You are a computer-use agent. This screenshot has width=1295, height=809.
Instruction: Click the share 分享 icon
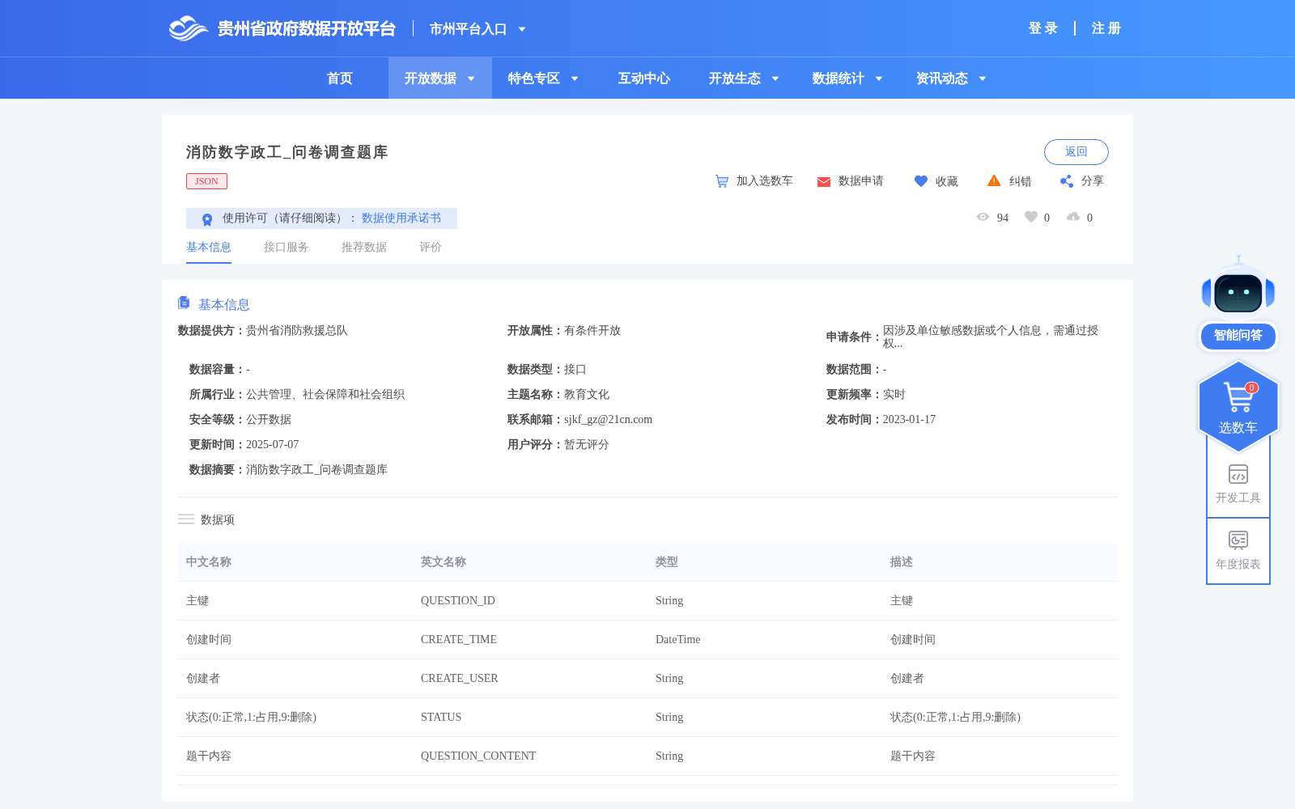pos(1067,181)
